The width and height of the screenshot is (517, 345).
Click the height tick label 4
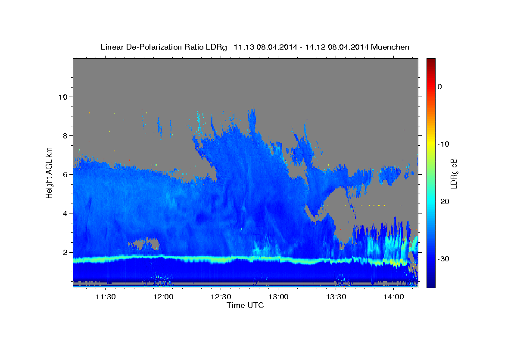click(65, 213)
